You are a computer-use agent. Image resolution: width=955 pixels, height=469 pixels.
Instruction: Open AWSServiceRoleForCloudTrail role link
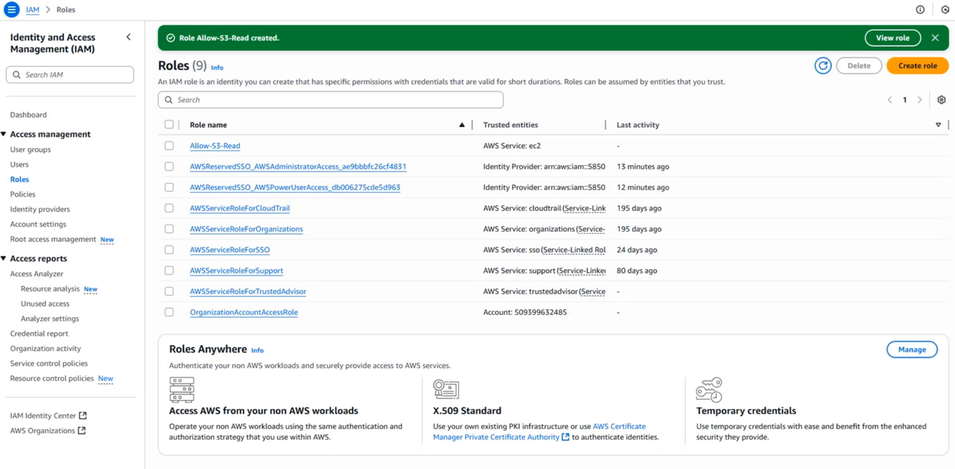click(x=240, y=208)
